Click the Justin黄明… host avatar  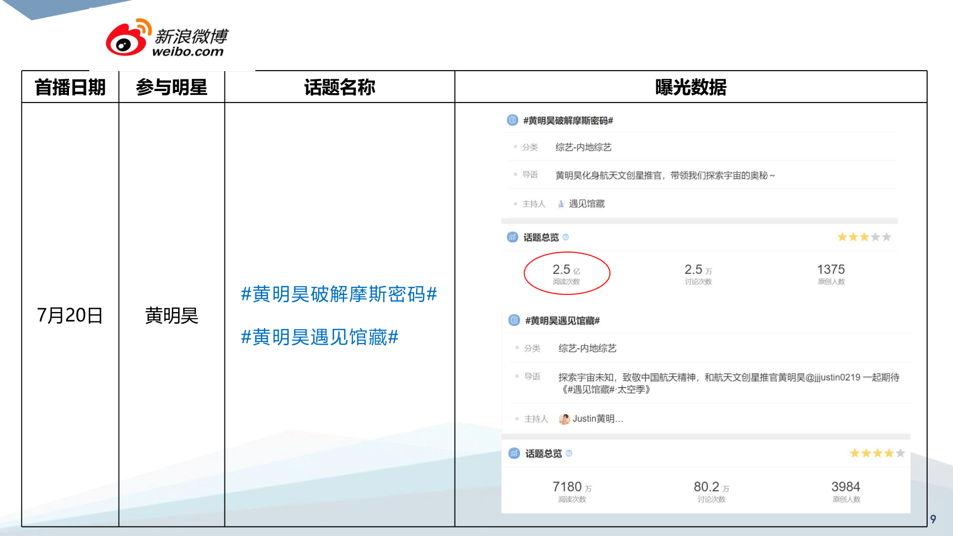[x=564, y=419]
